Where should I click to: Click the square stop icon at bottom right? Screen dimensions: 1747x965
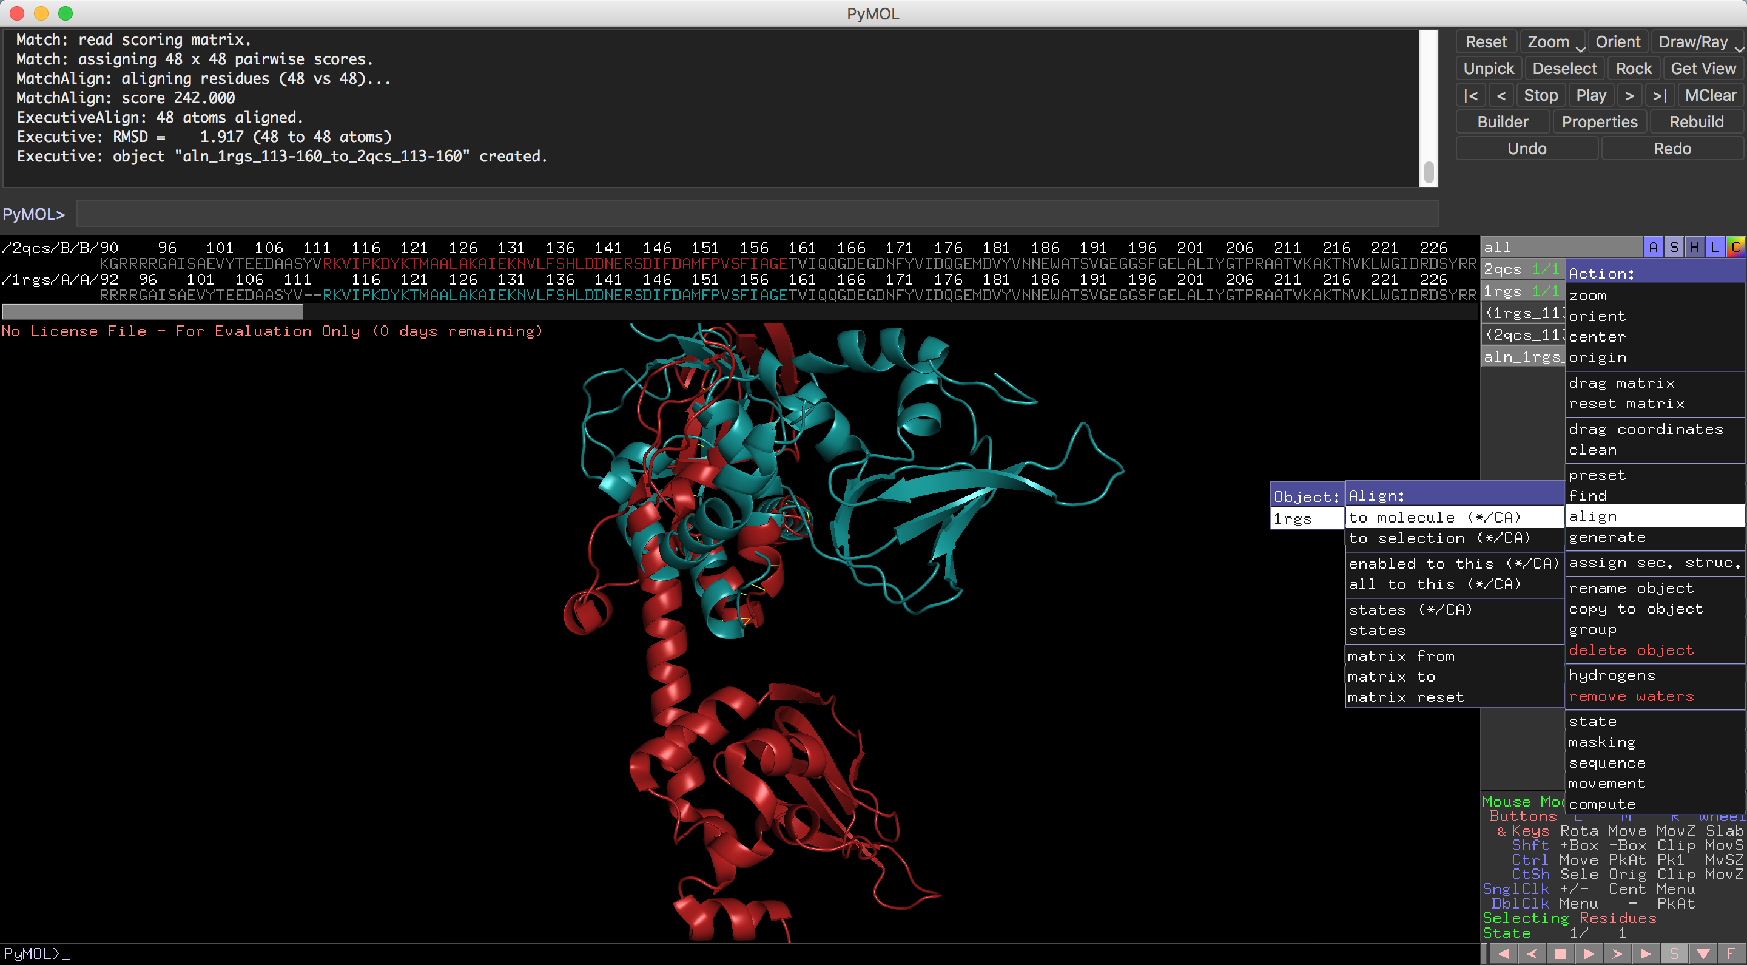[1560, 953]
